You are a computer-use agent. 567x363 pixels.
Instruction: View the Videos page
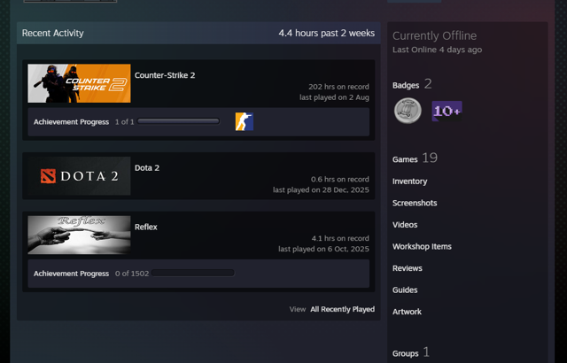click(405, 225)
